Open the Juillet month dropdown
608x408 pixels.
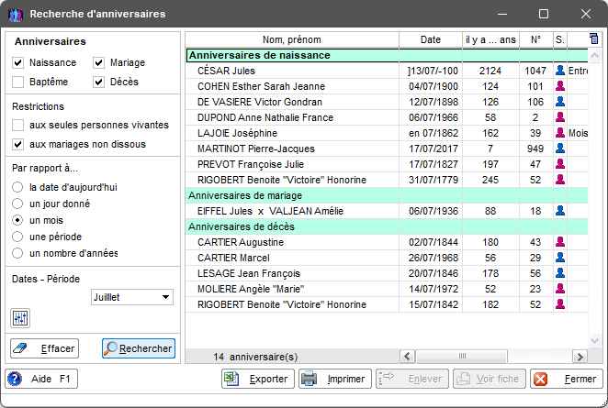point(132,297)
